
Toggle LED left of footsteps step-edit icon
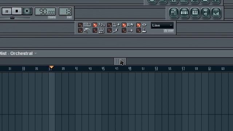click(109, 31)
